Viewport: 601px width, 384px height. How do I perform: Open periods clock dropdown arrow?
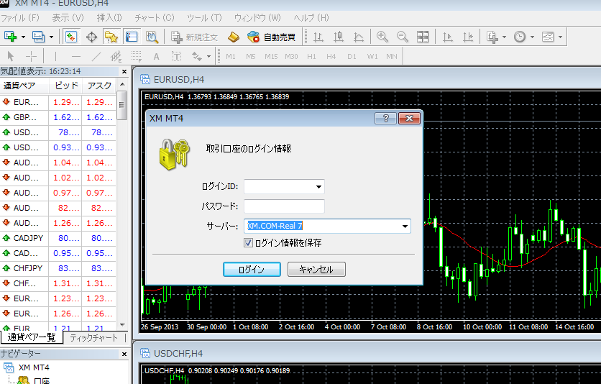532,37
